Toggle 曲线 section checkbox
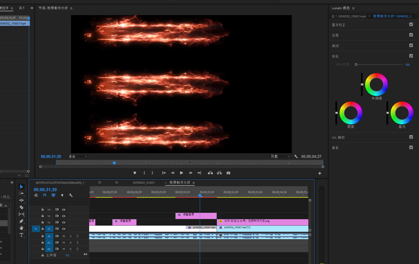 [x=411, y=45]
